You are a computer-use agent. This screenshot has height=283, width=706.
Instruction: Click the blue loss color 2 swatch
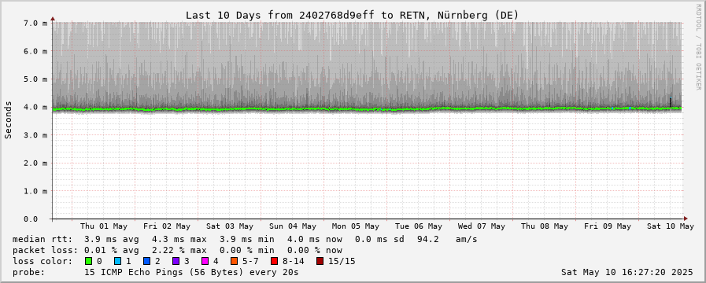coord(146,261)
